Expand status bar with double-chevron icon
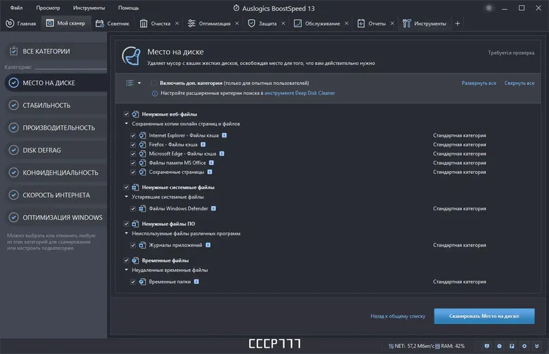The width and height of the screenshot is (549, 354). [538, 346]
